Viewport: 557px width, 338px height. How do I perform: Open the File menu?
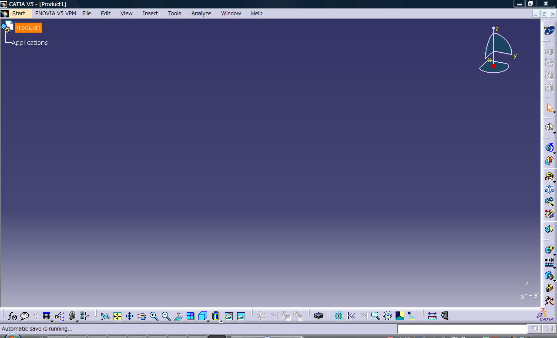point(87,14)
